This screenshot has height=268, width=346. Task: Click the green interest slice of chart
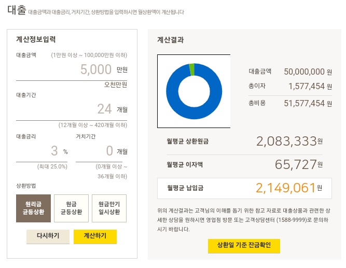point(192,69)
